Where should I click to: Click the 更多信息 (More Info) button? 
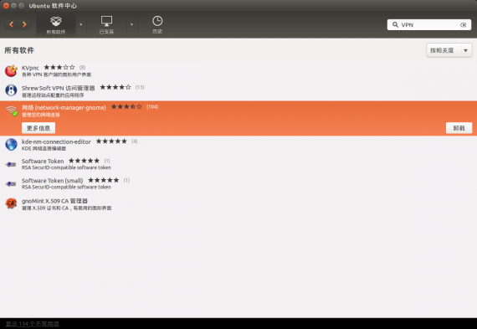click(x=38, y=128)
